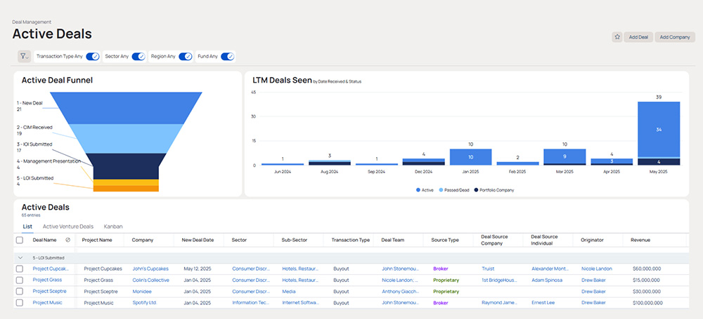Open the filter funnel icon menu
Image resolution: width=703 pixels, height=319 pixels.
[x=23, y=56]
